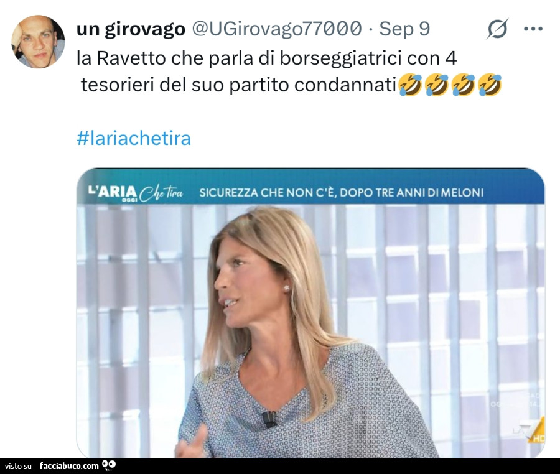The height and width of the screenshot is (474, 560).
Task: Click the SICUREZZA CHE NON C'È headline banner
Action: click(x=342, y=193)
